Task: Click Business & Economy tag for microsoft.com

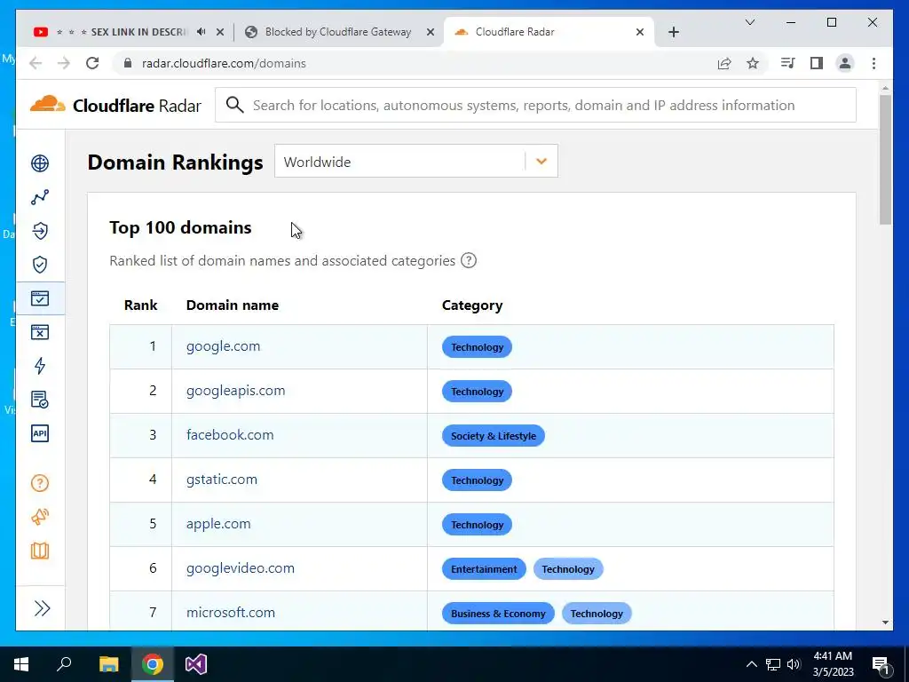Action: 498,613
